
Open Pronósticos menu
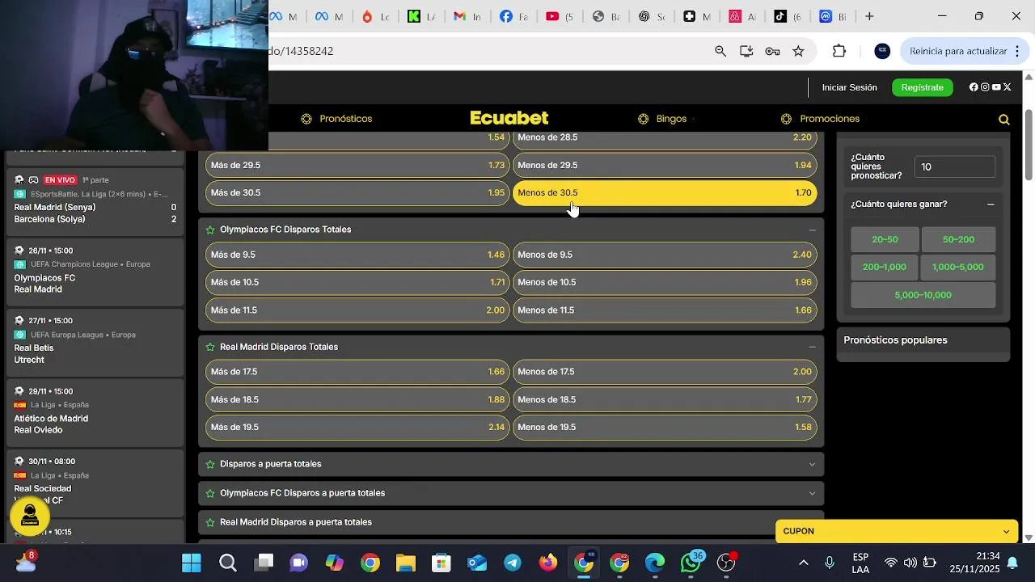point(336,119)
